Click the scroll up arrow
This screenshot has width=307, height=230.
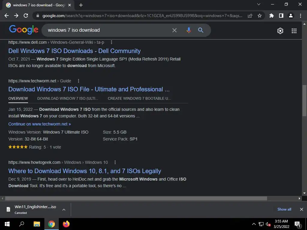click(x=304, y=24)
